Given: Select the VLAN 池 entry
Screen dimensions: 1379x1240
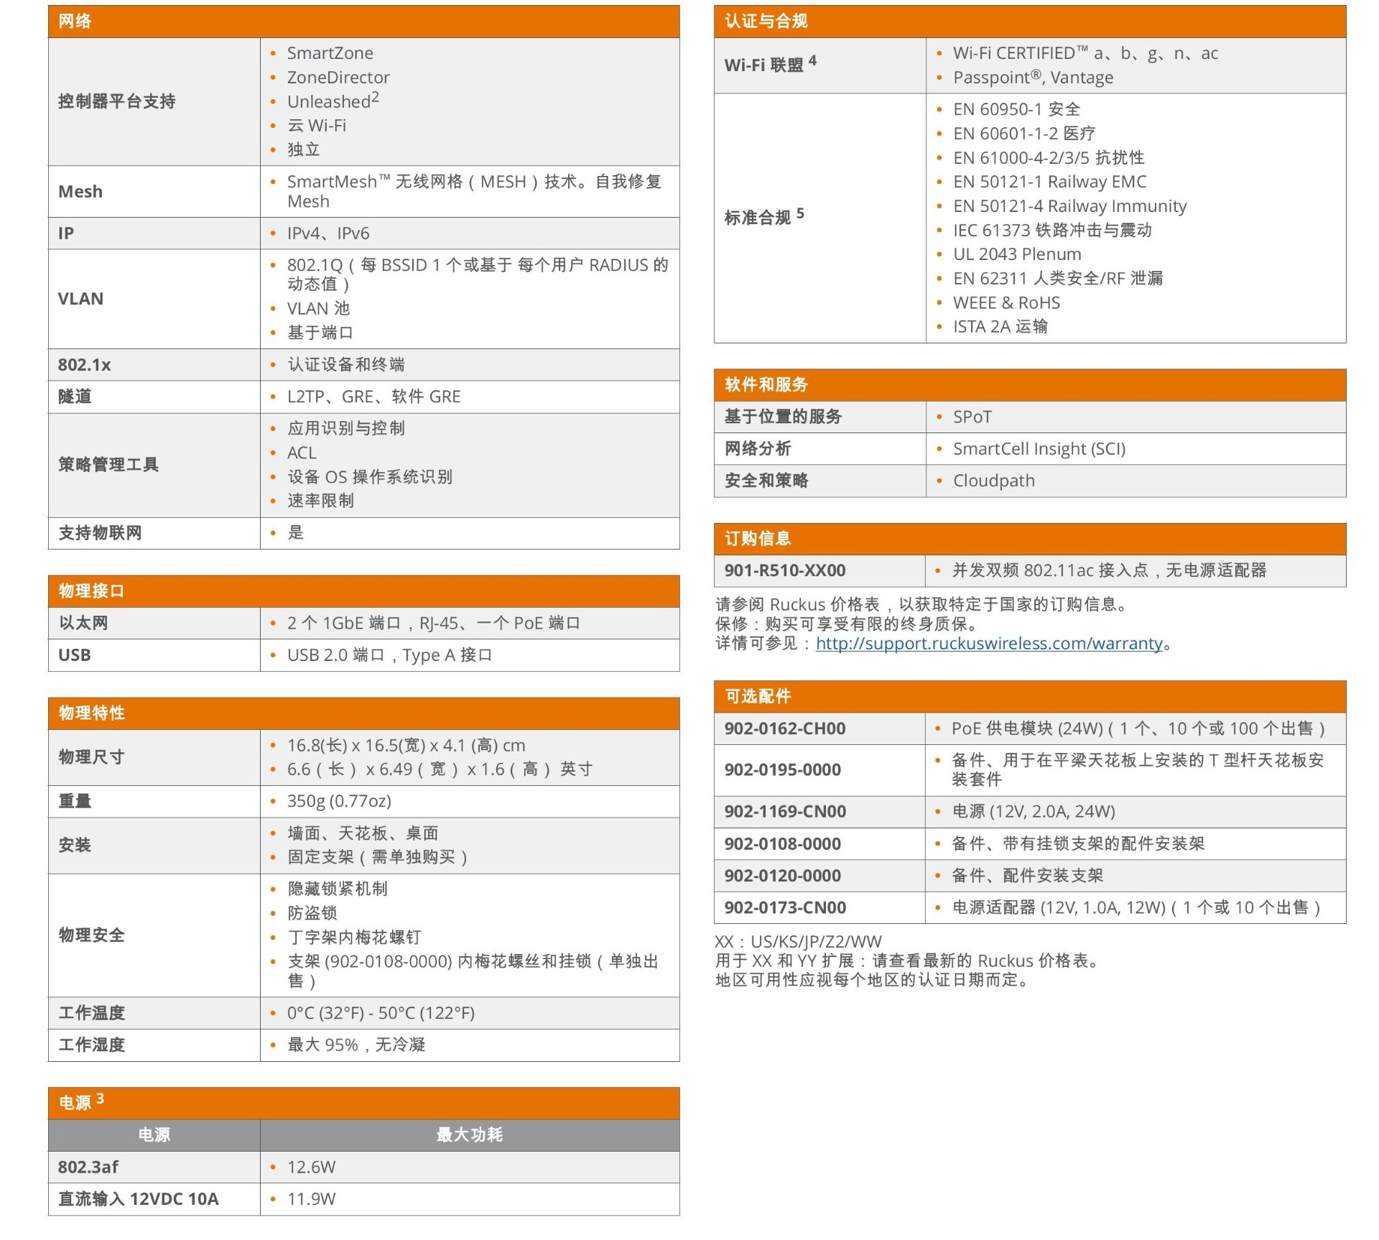Looking at the screenshot, I should [x=318, y=308].
